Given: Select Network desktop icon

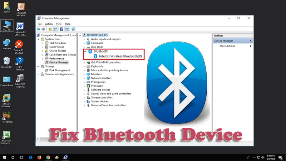Looking at the screenshot, I should (7, 44).
